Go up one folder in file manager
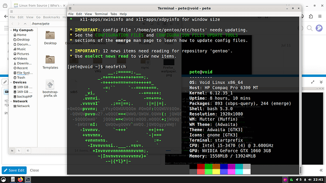Image resolution: width=326 pixels, height=183 pixels. coord(25,24)
